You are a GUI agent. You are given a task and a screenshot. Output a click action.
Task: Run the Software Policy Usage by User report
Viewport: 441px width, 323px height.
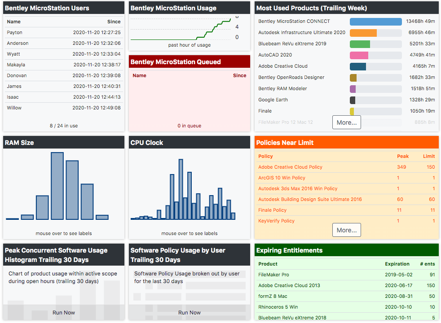(x=189, y=313)
